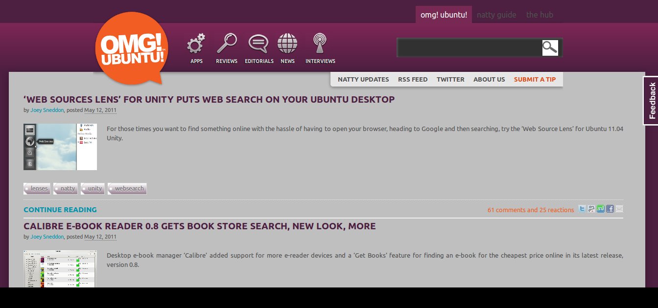The width and height of the screenshot is (658, 308).
Task: Go to Editorials speech bubble icon
Action: (258, 44)
